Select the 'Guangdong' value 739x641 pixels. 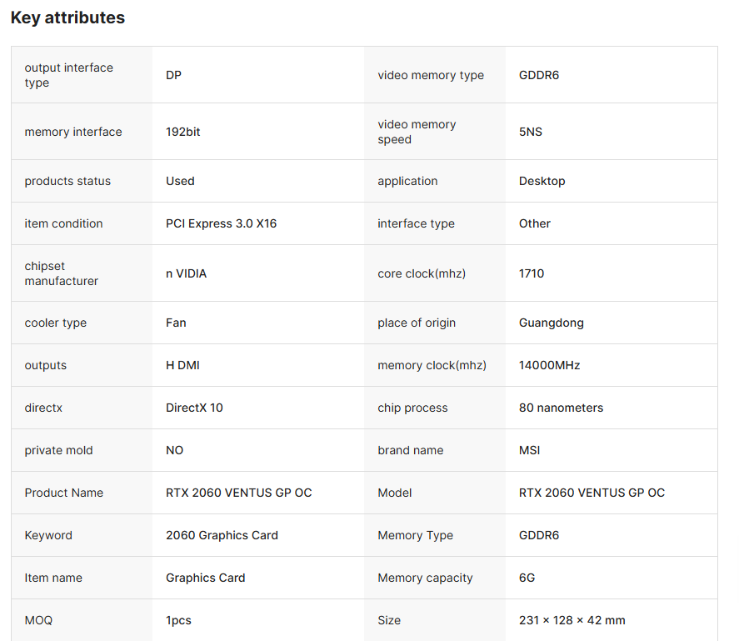coord(552,323)
